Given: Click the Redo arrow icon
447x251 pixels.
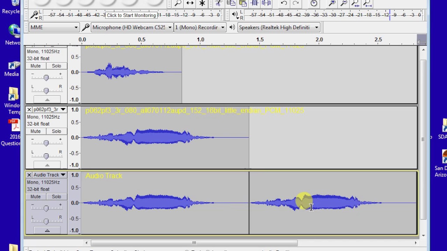Looking at the screenshot, I should click(296, 3).
